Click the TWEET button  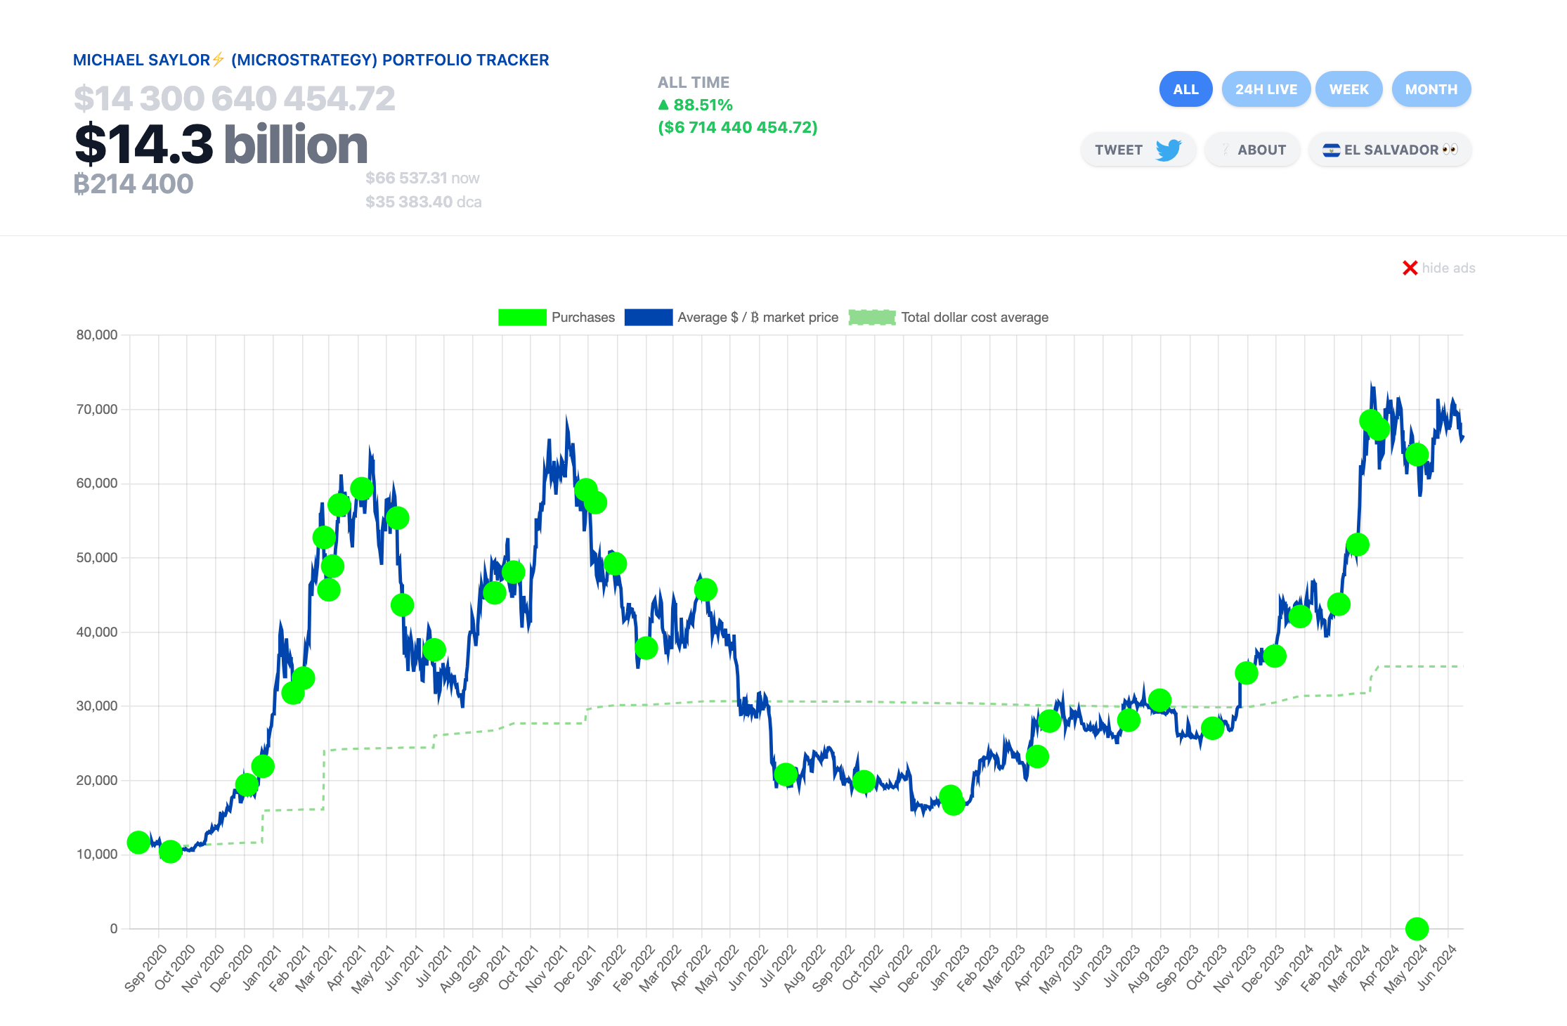point(1138,150)
